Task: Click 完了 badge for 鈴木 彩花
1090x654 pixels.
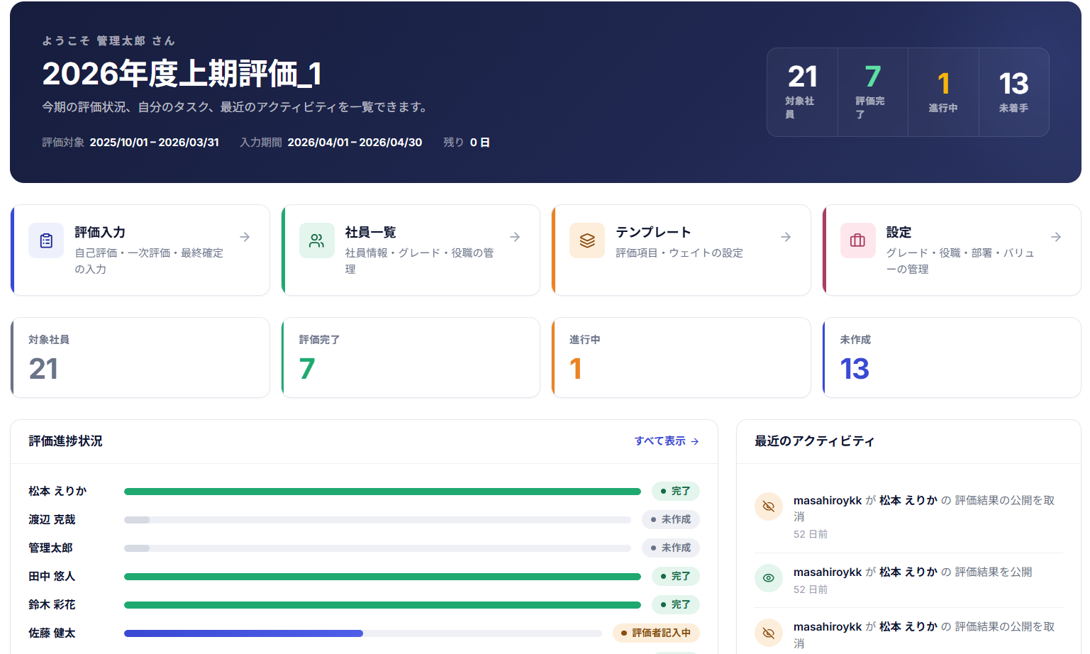Action: click(x=676, y=604)
